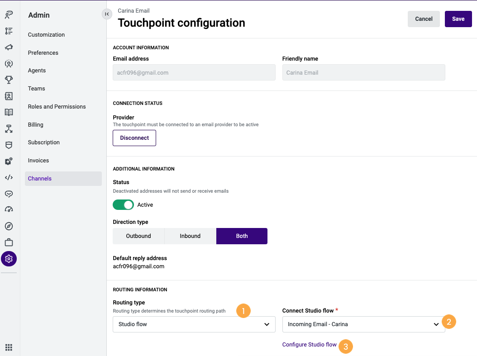The height and width of the screenshot is (356, 477).
Task: Follow the Configure Studio flow link
Action: point(310,344)
